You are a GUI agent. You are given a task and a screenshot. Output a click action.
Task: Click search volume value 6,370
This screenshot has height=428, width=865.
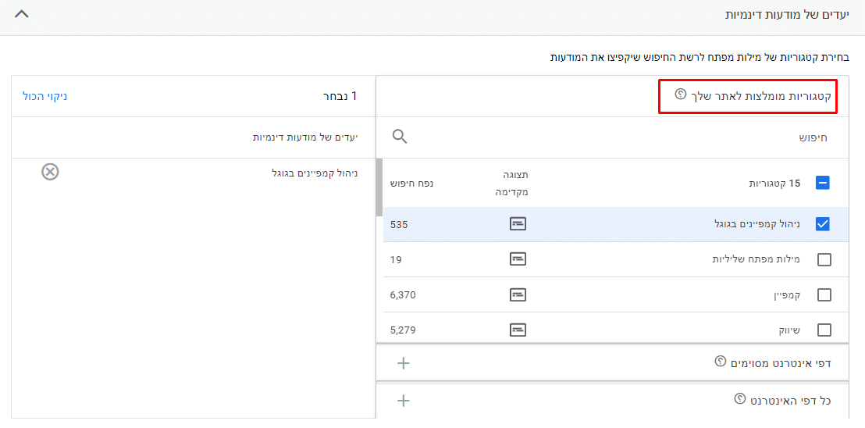[x=402, y=295]
